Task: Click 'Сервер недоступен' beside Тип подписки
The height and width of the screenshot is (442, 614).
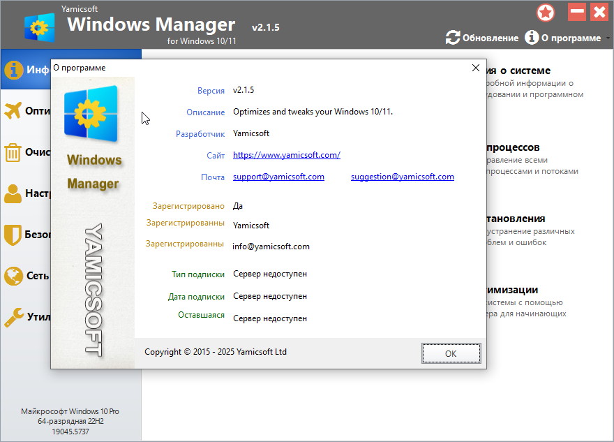Action: (x=270, y=274)
